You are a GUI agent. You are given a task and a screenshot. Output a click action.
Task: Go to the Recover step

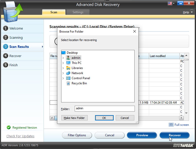point(15,56)
